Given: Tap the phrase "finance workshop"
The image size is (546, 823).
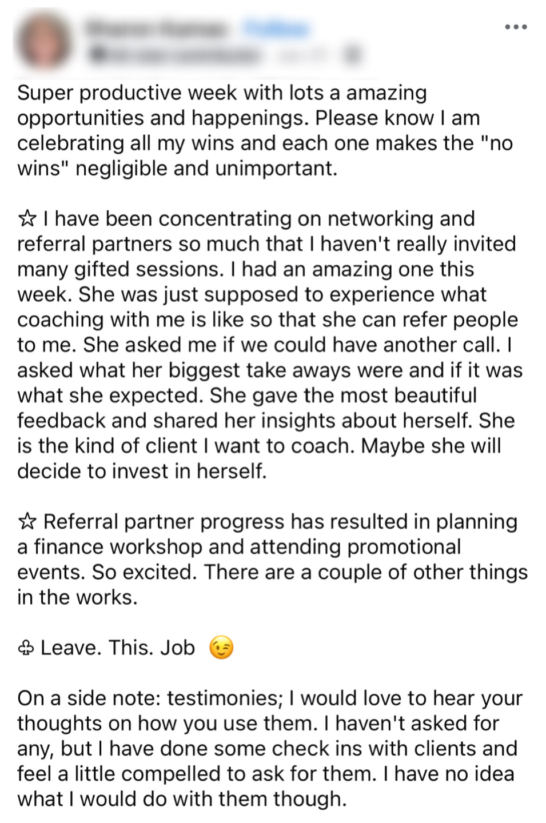Looking at the screenshot, I should (x=118, y=547).
